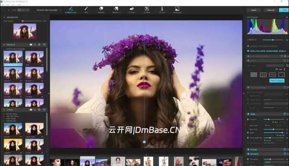This screenshot has width=289, height=166.
Task: Select the Beautify+ preset icon in toolbar
Action: coord(116,10)
